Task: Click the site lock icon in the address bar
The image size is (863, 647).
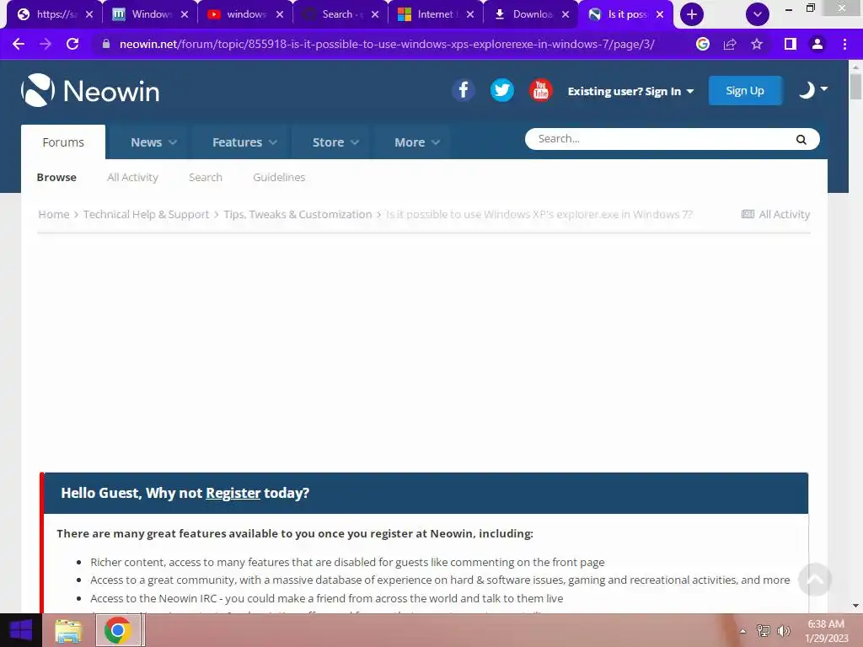Action: point(106,44)
